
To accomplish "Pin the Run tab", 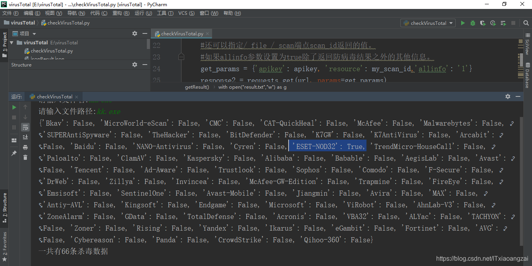I will pos(14,153).
